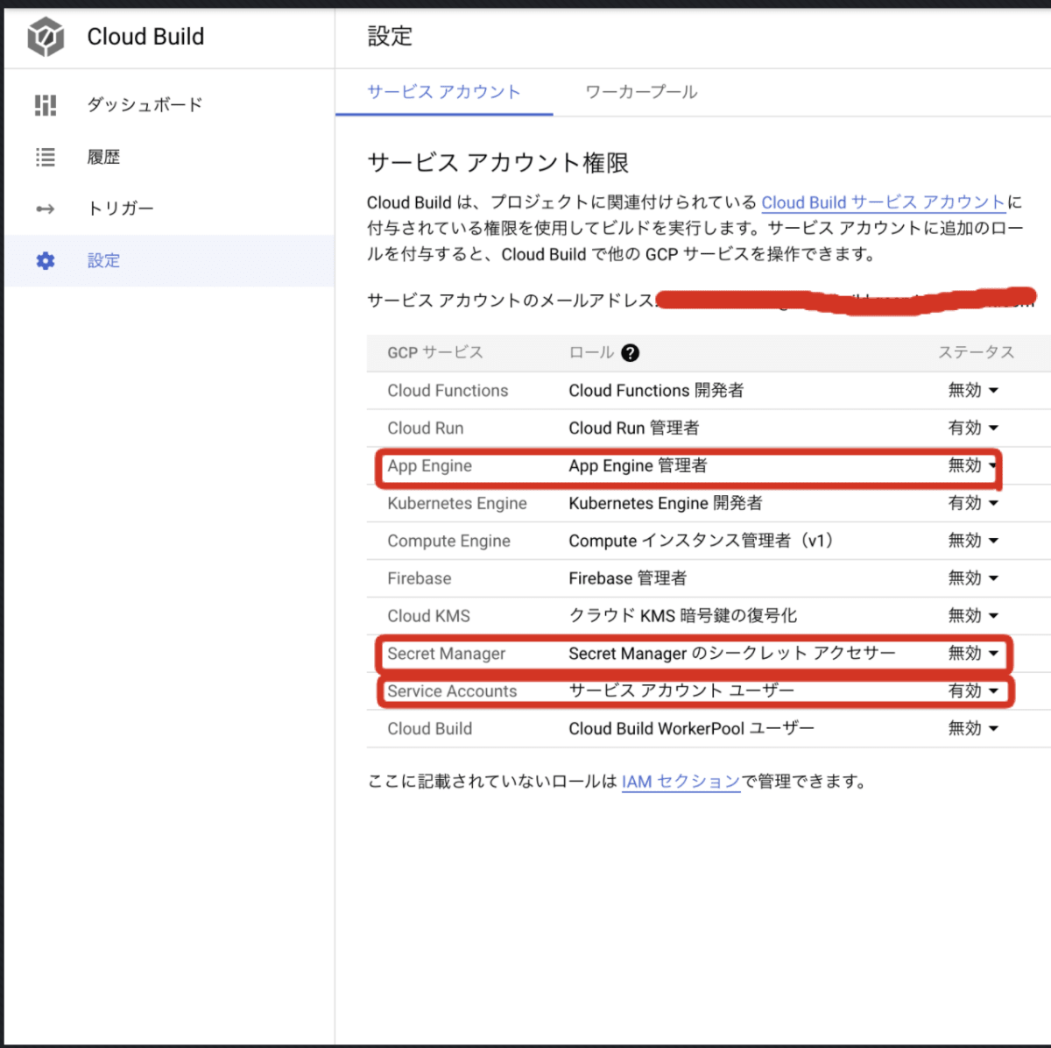Click クラウド KMS 暗号鍵の復号化 role
This screenshot has height=1048, width=1051.
point(683,617)
